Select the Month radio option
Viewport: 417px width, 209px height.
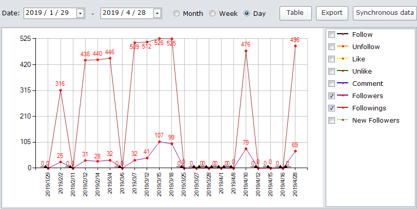(176, 13)
